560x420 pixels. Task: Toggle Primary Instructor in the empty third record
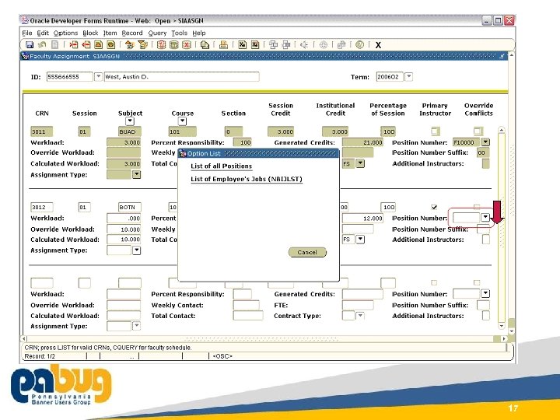tap(434, 282)
